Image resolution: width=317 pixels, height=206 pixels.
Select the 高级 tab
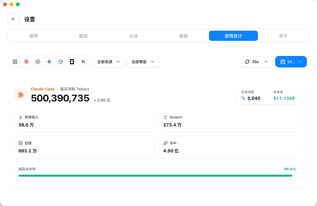click(x=183, y=36)
